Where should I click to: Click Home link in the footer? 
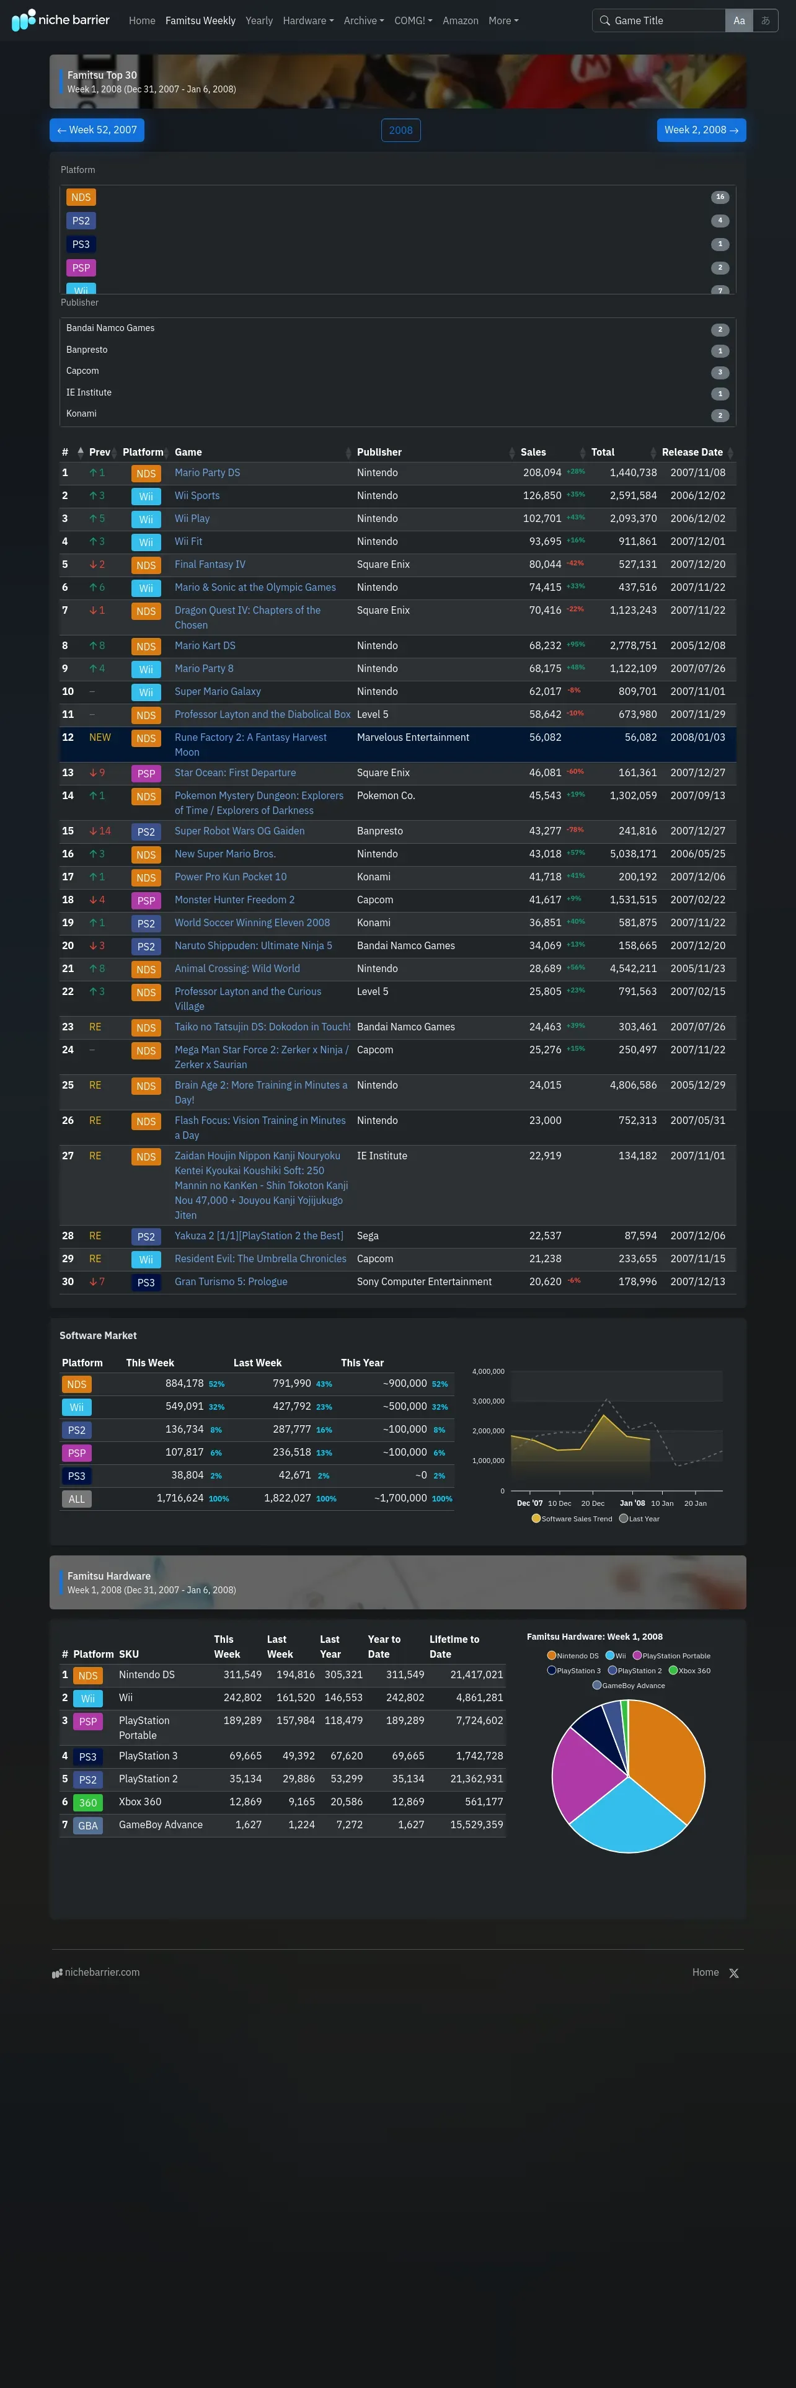point(705,1972)
